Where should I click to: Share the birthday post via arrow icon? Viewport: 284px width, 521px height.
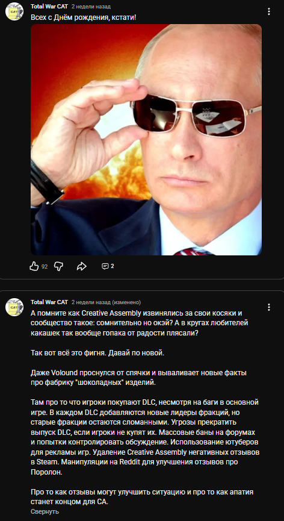pos(82,266)
